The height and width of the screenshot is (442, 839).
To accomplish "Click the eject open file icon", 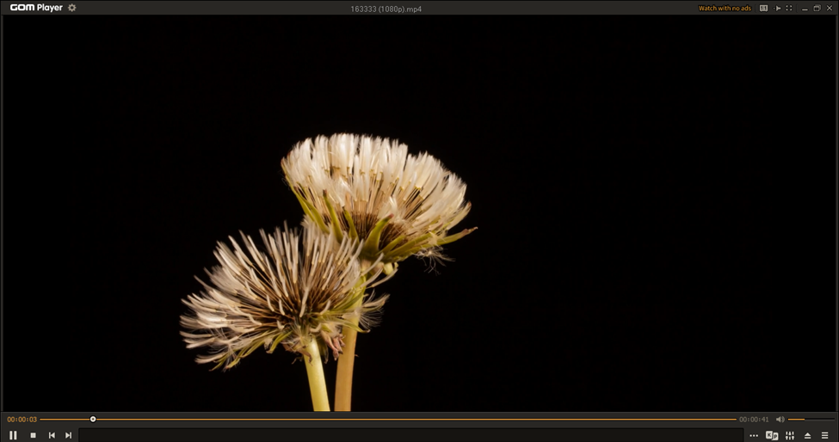I will tap(807, 436).
